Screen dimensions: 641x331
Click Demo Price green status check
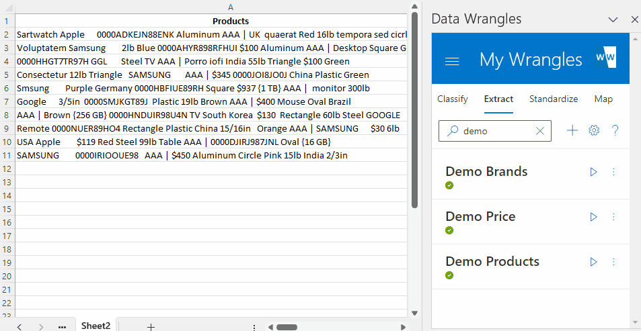pyautogui.click(x=449, y=230)
